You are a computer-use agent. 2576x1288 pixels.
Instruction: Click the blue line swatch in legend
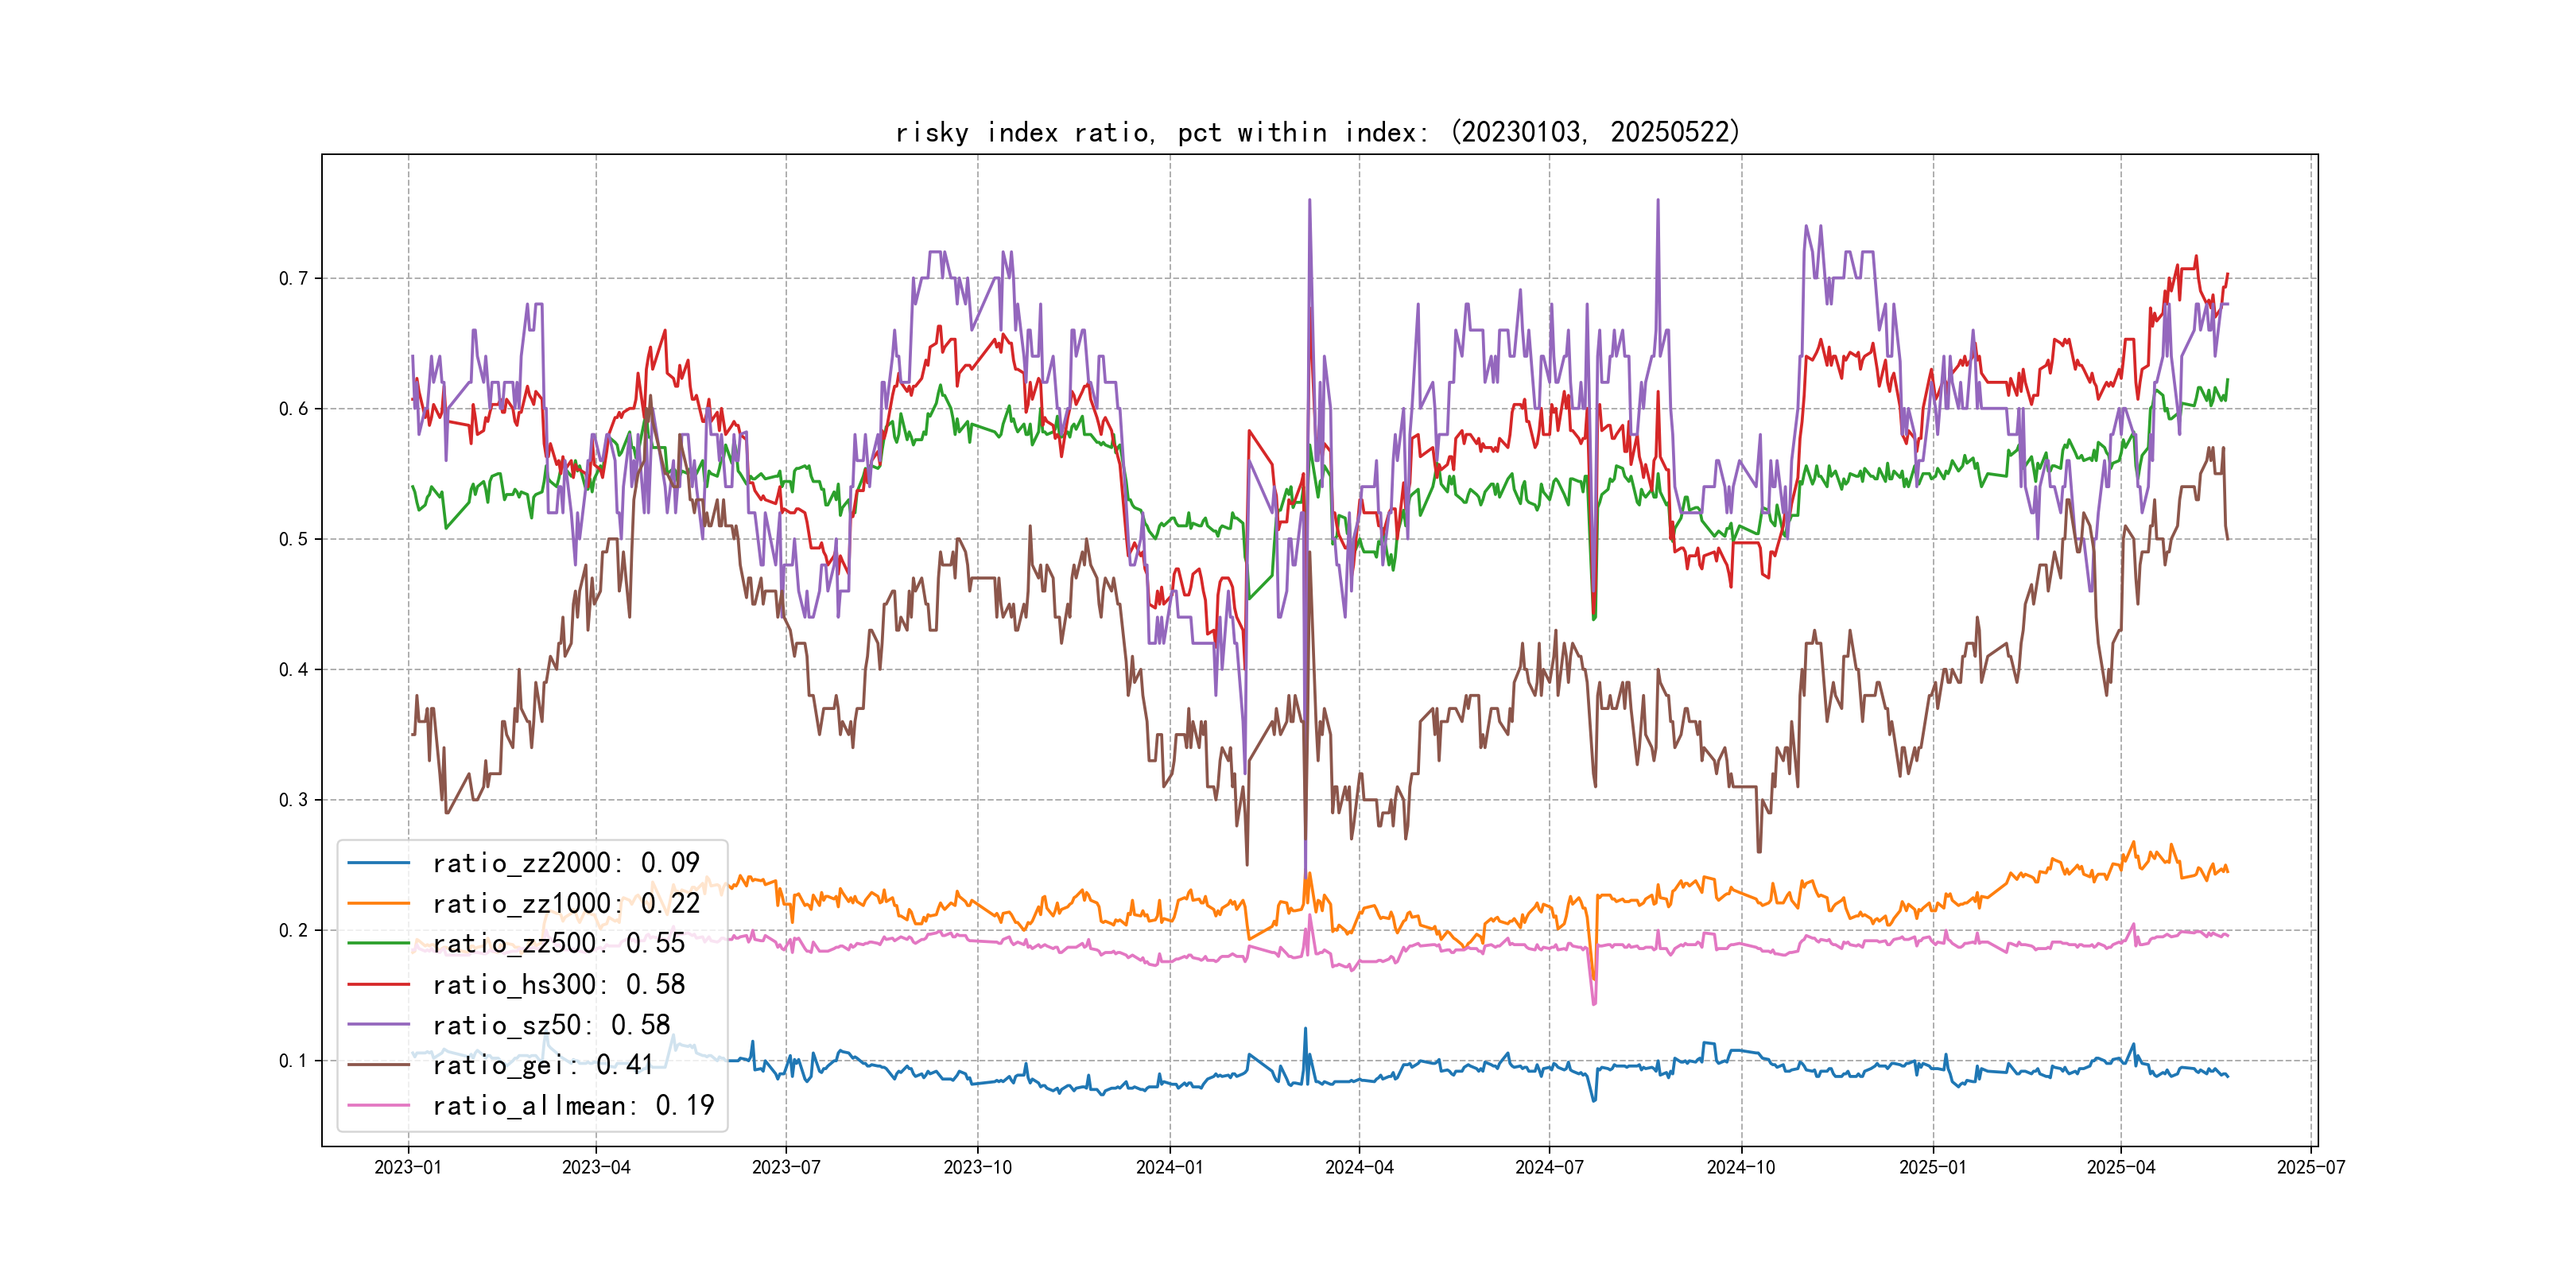click(379, 863)
